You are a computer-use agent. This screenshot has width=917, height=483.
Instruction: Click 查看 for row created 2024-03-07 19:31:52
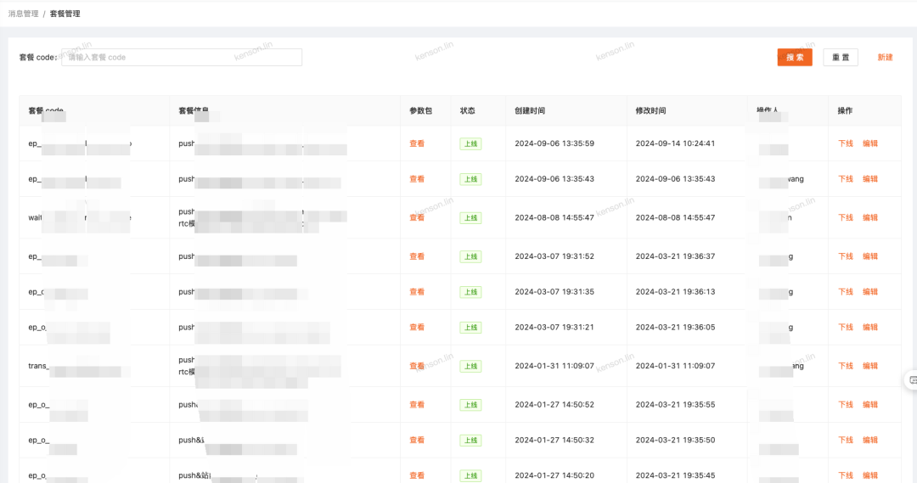(x=417, y=256)
